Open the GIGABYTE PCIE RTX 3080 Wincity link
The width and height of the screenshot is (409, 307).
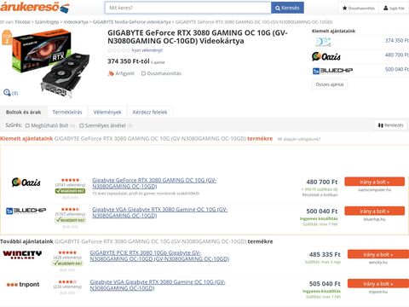159,256
